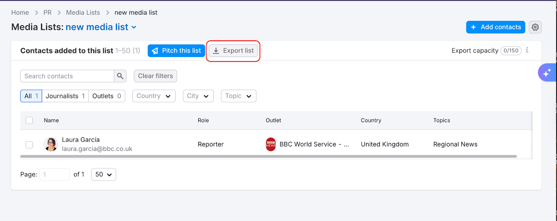Viewport: 557px width, 221px height.
Task: Check the box for Laura García
Action: 29,144
